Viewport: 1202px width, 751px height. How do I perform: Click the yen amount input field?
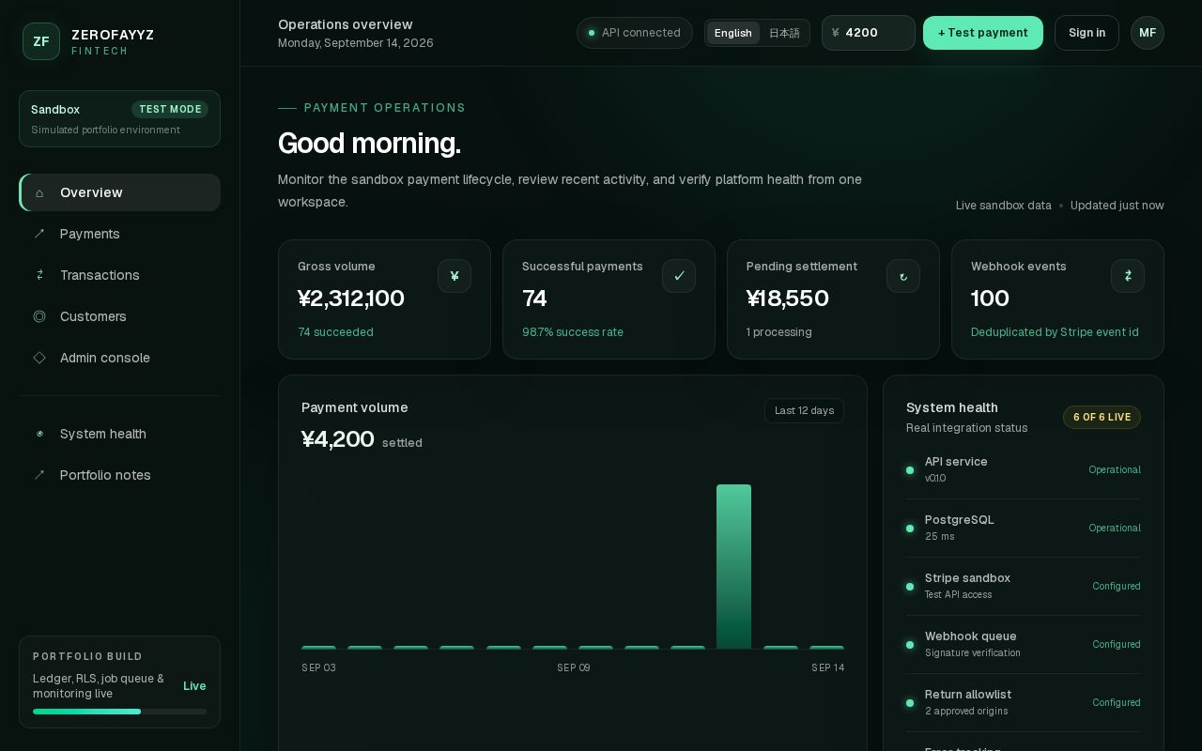coord(869,33)
